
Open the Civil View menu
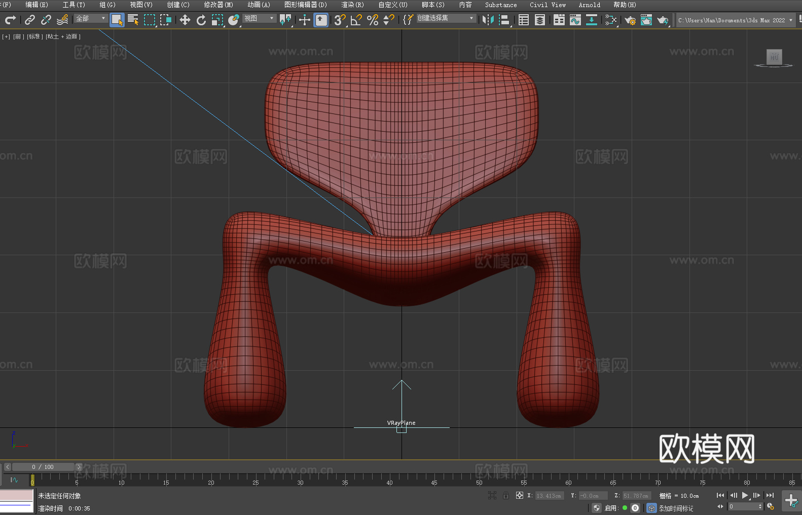point(548,5)
